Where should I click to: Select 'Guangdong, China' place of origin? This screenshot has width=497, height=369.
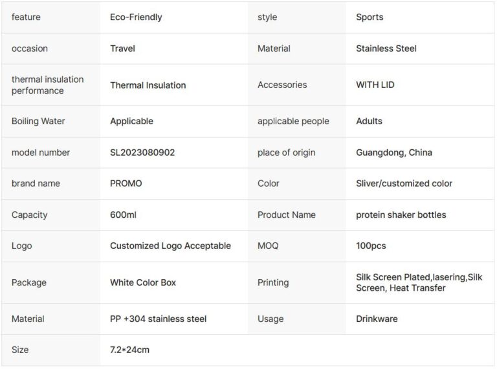click(x=393, y=153)
